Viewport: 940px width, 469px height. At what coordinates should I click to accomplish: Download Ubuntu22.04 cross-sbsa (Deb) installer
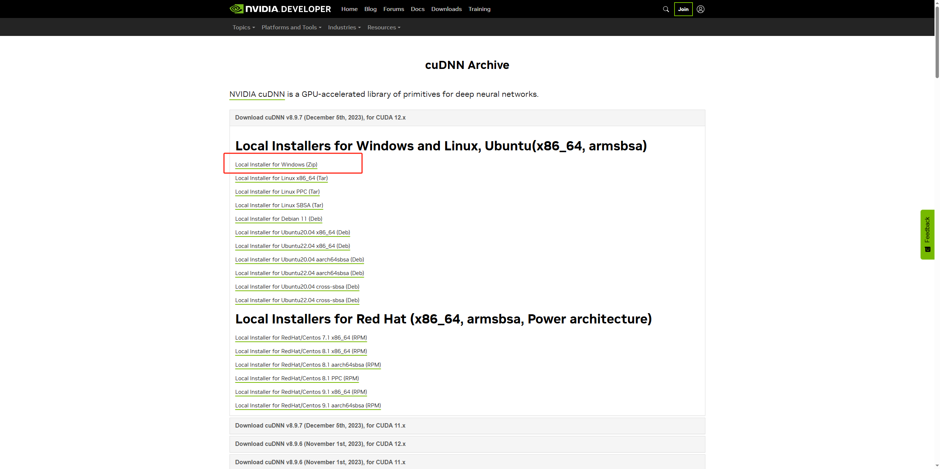click(x=297, y=300)
